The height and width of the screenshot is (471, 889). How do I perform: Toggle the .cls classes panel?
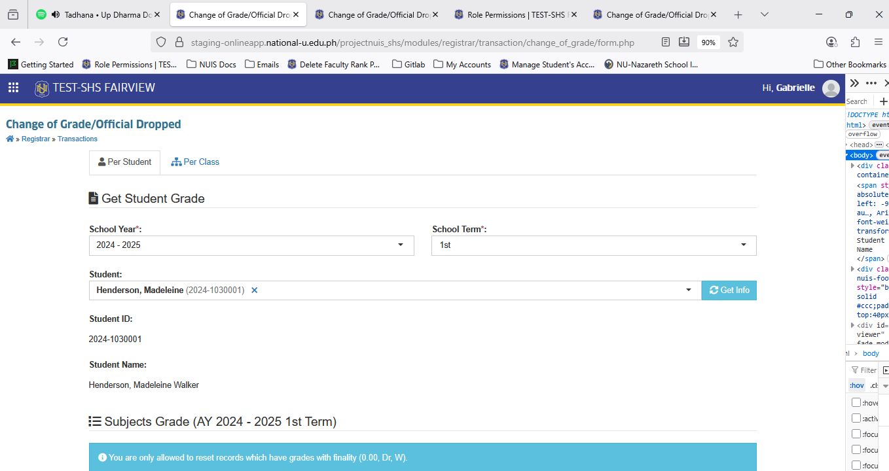(873, 386)
